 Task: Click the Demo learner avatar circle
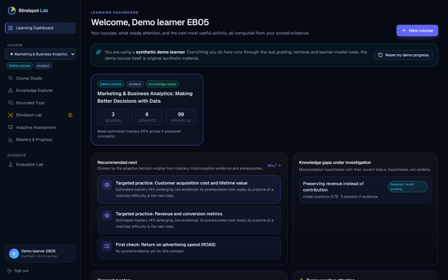14,253
